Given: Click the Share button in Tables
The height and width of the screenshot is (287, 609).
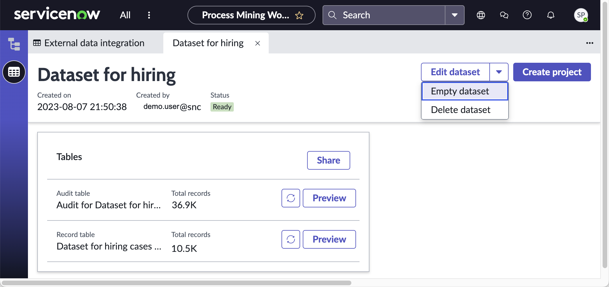Looking at the screenshot, I should click(x=329, y=160).
